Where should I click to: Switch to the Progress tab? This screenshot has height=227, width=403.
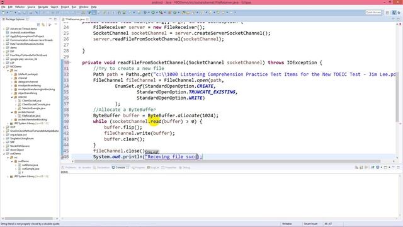click(x=139, y=168)
